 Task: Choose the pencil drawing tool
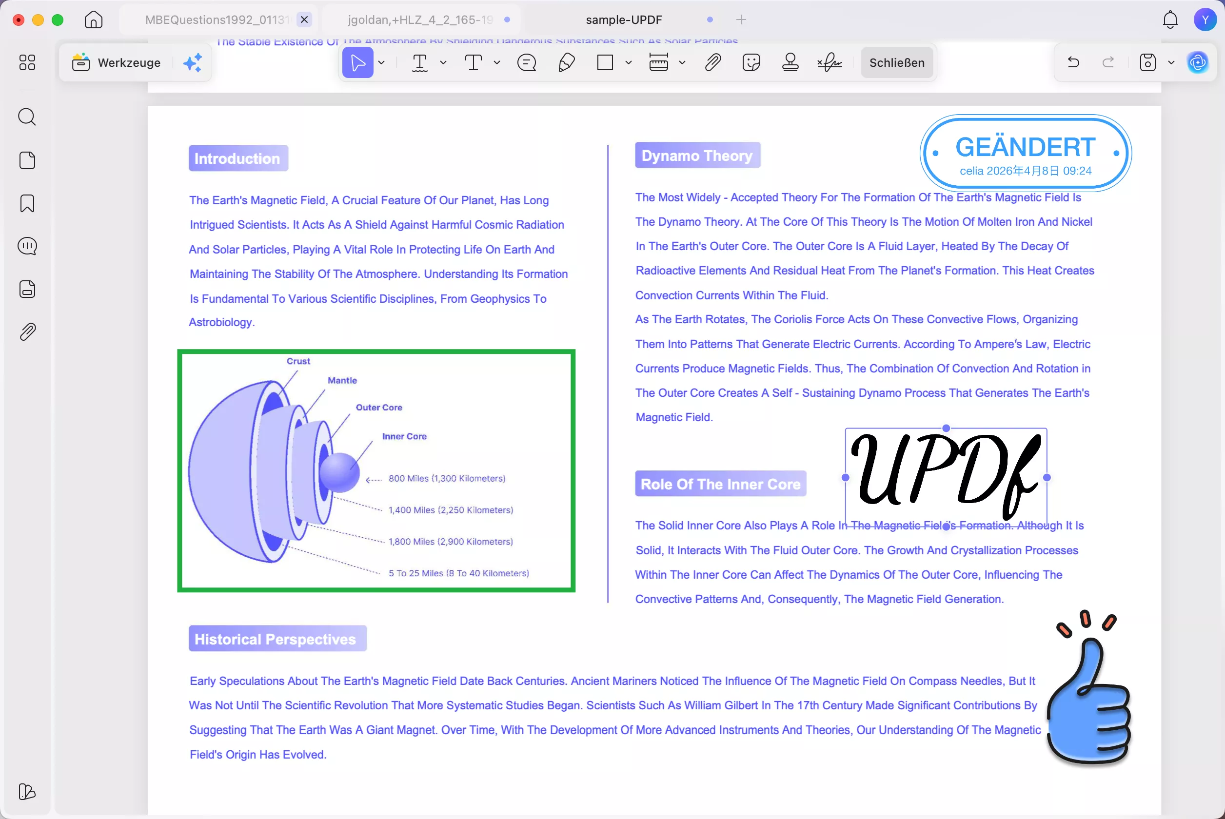coord(566,63)
